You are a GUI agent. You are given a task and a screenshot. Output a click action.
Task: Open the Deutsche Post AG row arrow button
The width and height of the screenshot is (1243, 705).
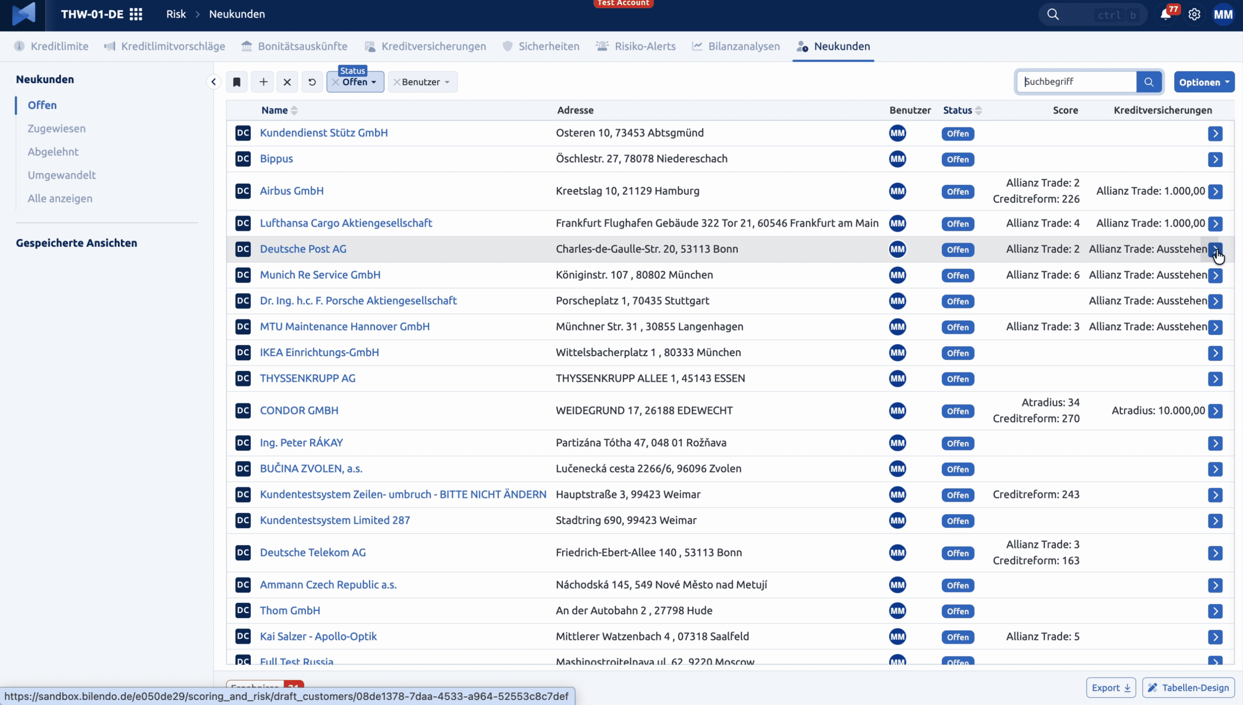(1215, 249)
